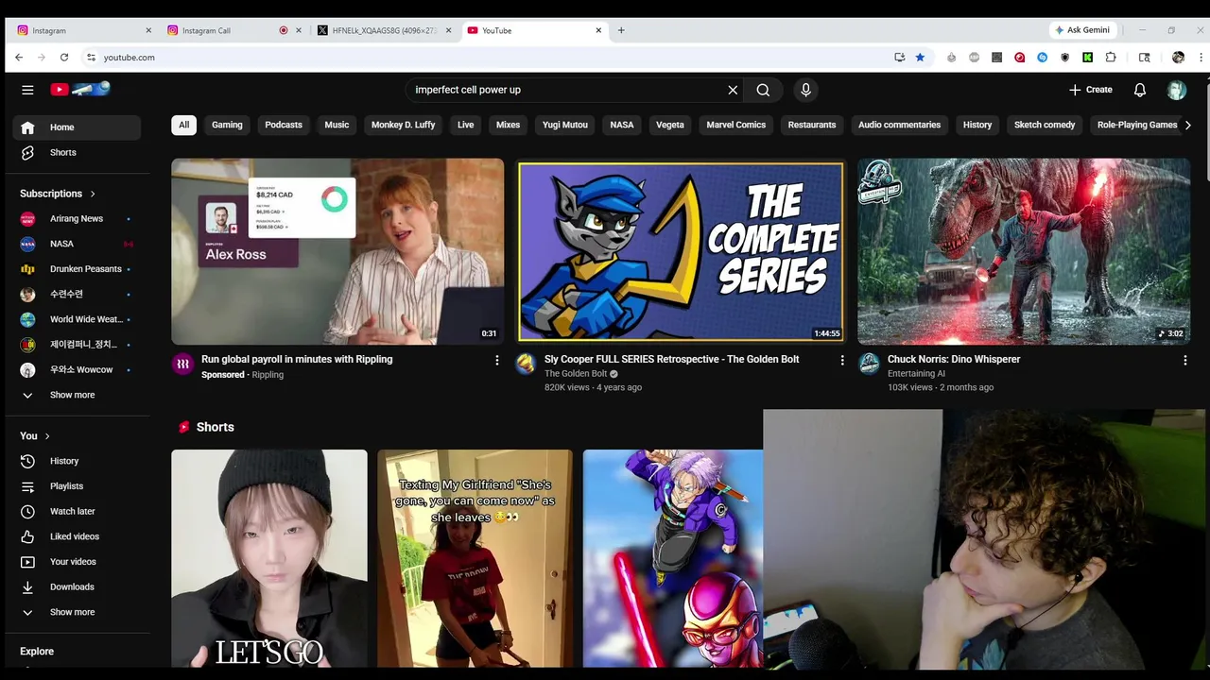Select the Restaurants filter chip
The height and width of the screenshot is (680, 1210).
pyautogui.click(x=812, y=125)
